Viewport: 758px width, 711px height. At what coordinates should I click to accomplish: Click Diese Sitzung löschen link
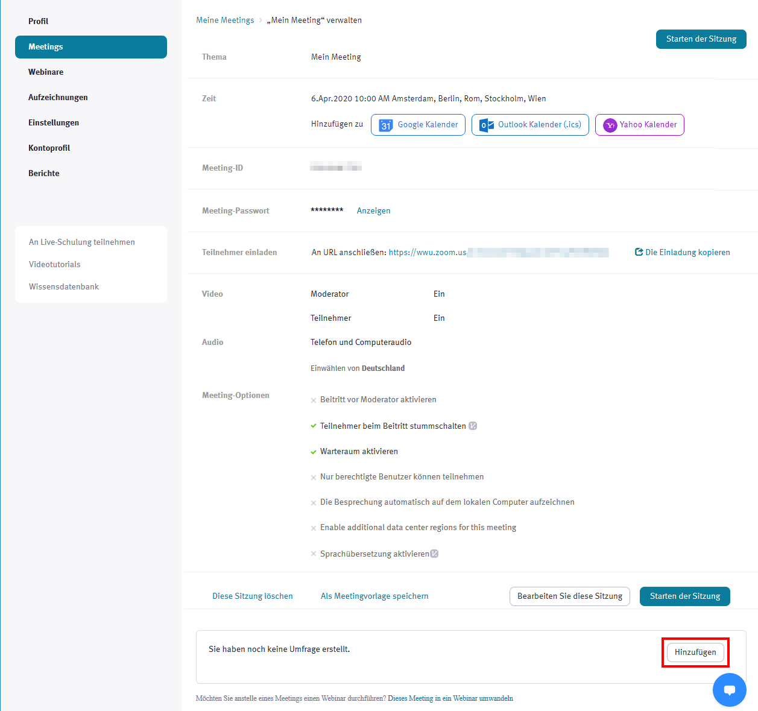(252, 596)
